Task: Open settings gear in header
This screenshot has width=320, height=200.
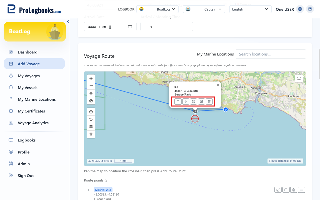Action: 300,9
